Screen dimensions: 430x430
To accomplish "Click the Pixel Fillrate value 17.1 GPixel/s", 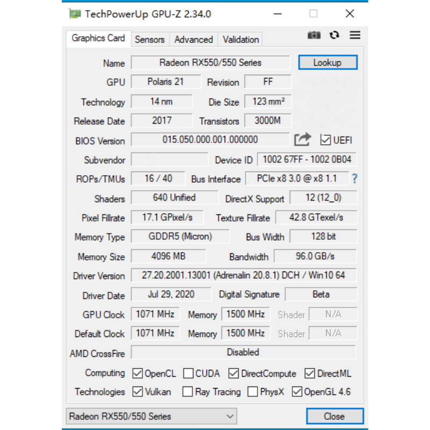I will pos(167,218).
